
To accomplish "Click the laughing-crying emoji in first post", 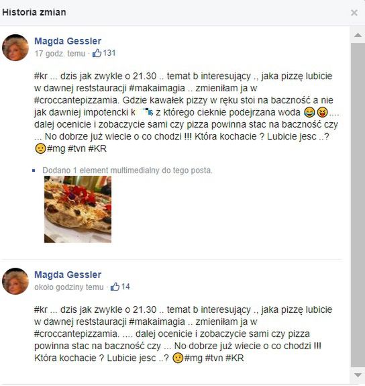I will [309, 112].
